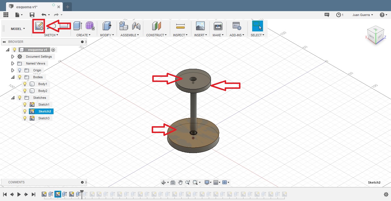Click the Insert image icon

tap(200, 26)
